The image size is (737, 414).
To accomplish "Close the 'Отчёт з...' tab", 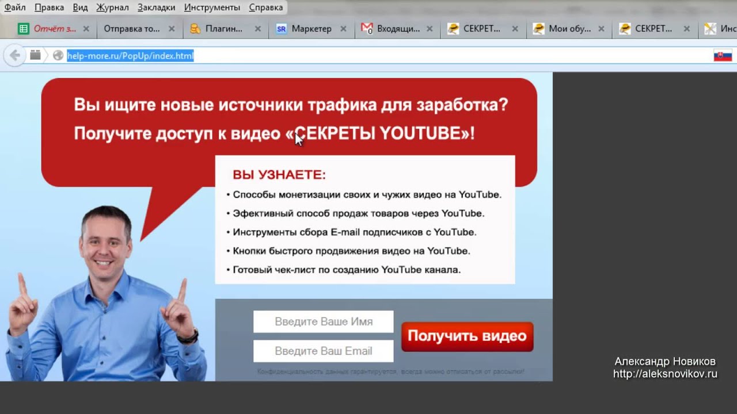I will coord(86,29).
